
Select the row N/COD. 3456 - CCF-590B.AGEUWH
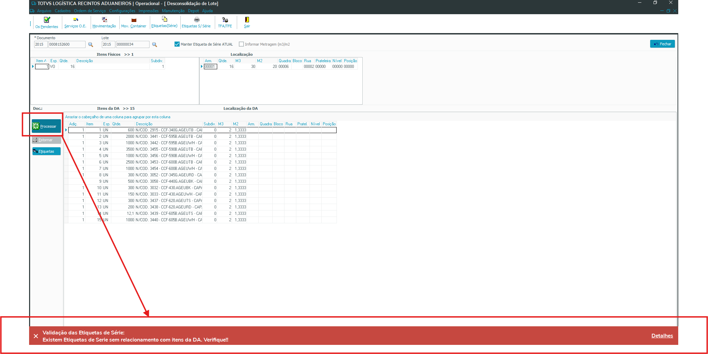(202, 156)
